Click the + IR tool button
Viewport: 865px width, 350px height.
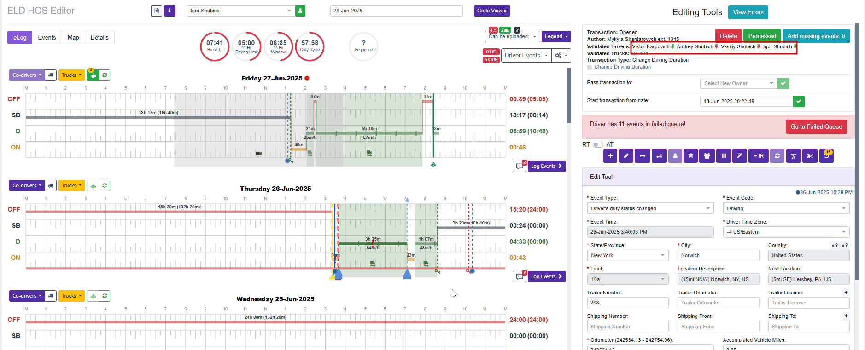758,156
